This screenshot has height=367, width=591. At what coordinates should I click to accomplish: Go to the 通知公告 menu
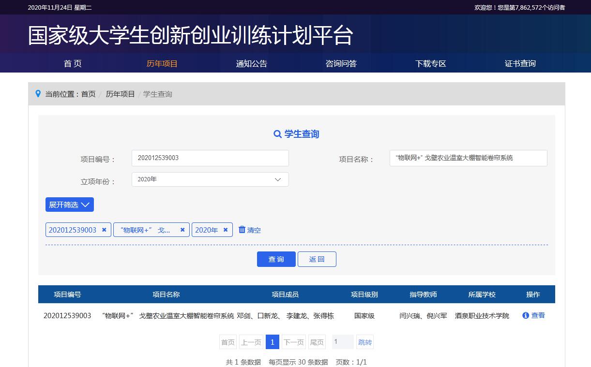click(251, 63)
